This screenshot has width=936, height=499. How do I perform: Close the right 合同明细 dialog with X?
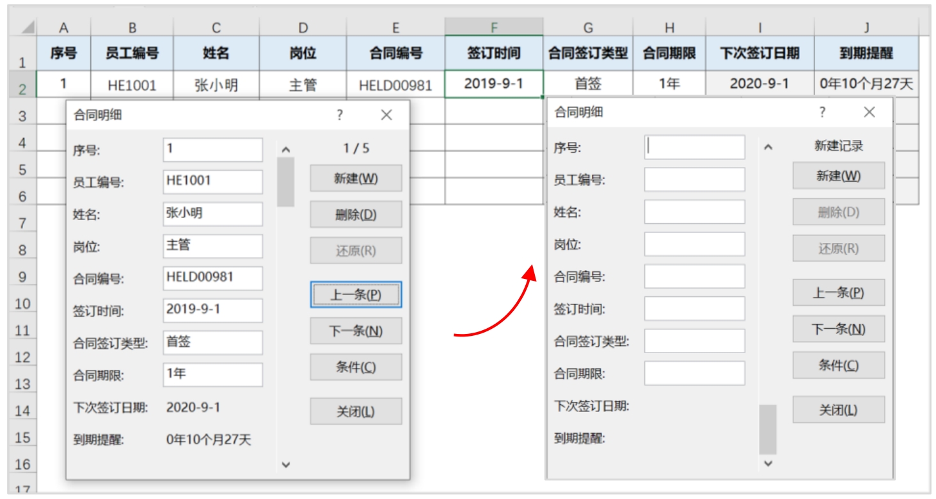coord(869,112)
